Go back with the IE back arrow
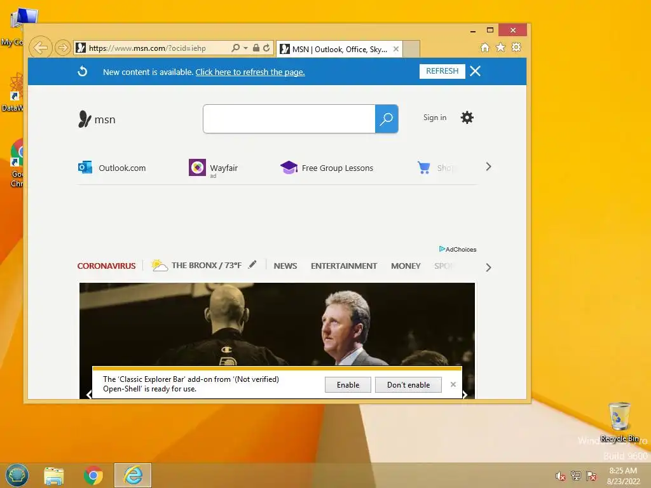 tap(40, 48)
